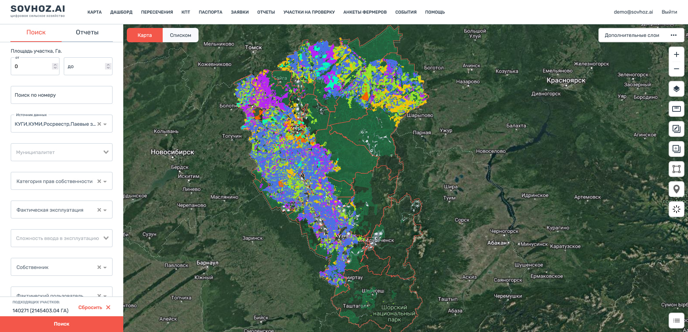Activate the ruler measurement tool
The image size is (688, 332).
[x=676, y=109]
